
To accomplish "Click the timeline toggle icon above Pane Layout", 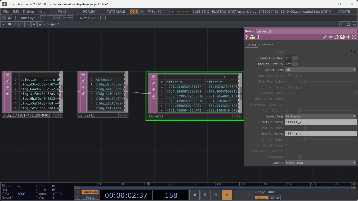I will click(x=4, y=18).
